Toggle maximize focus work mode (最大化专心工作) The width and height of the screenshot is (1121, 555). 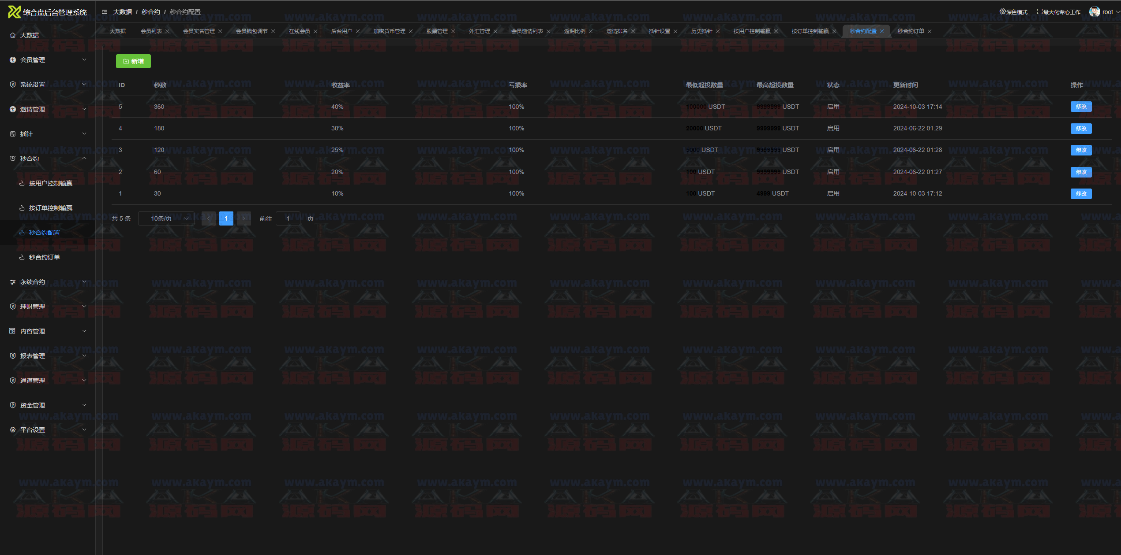coord(1058,12)
